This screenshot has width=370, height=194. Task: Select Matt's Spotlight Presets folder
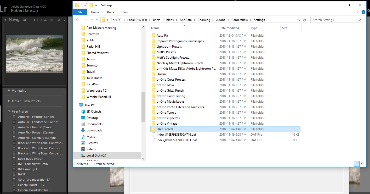pyautogui.click(x=225, y=58)
